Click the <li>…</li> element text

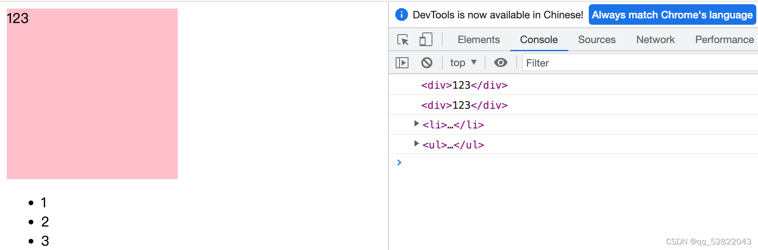pos(453,125)
